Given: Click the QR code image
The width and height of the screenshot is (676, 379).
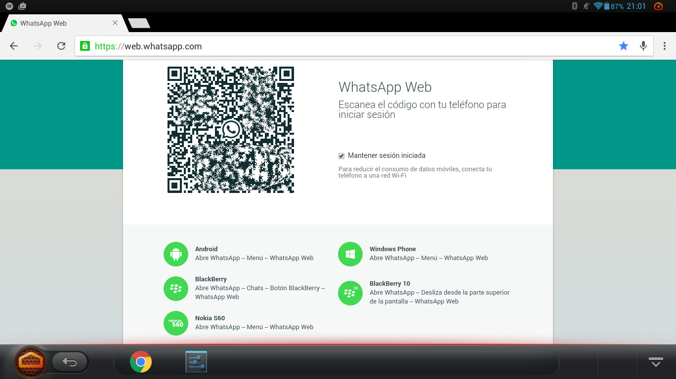Looking at the screenshot, I should tap(231, 130).
